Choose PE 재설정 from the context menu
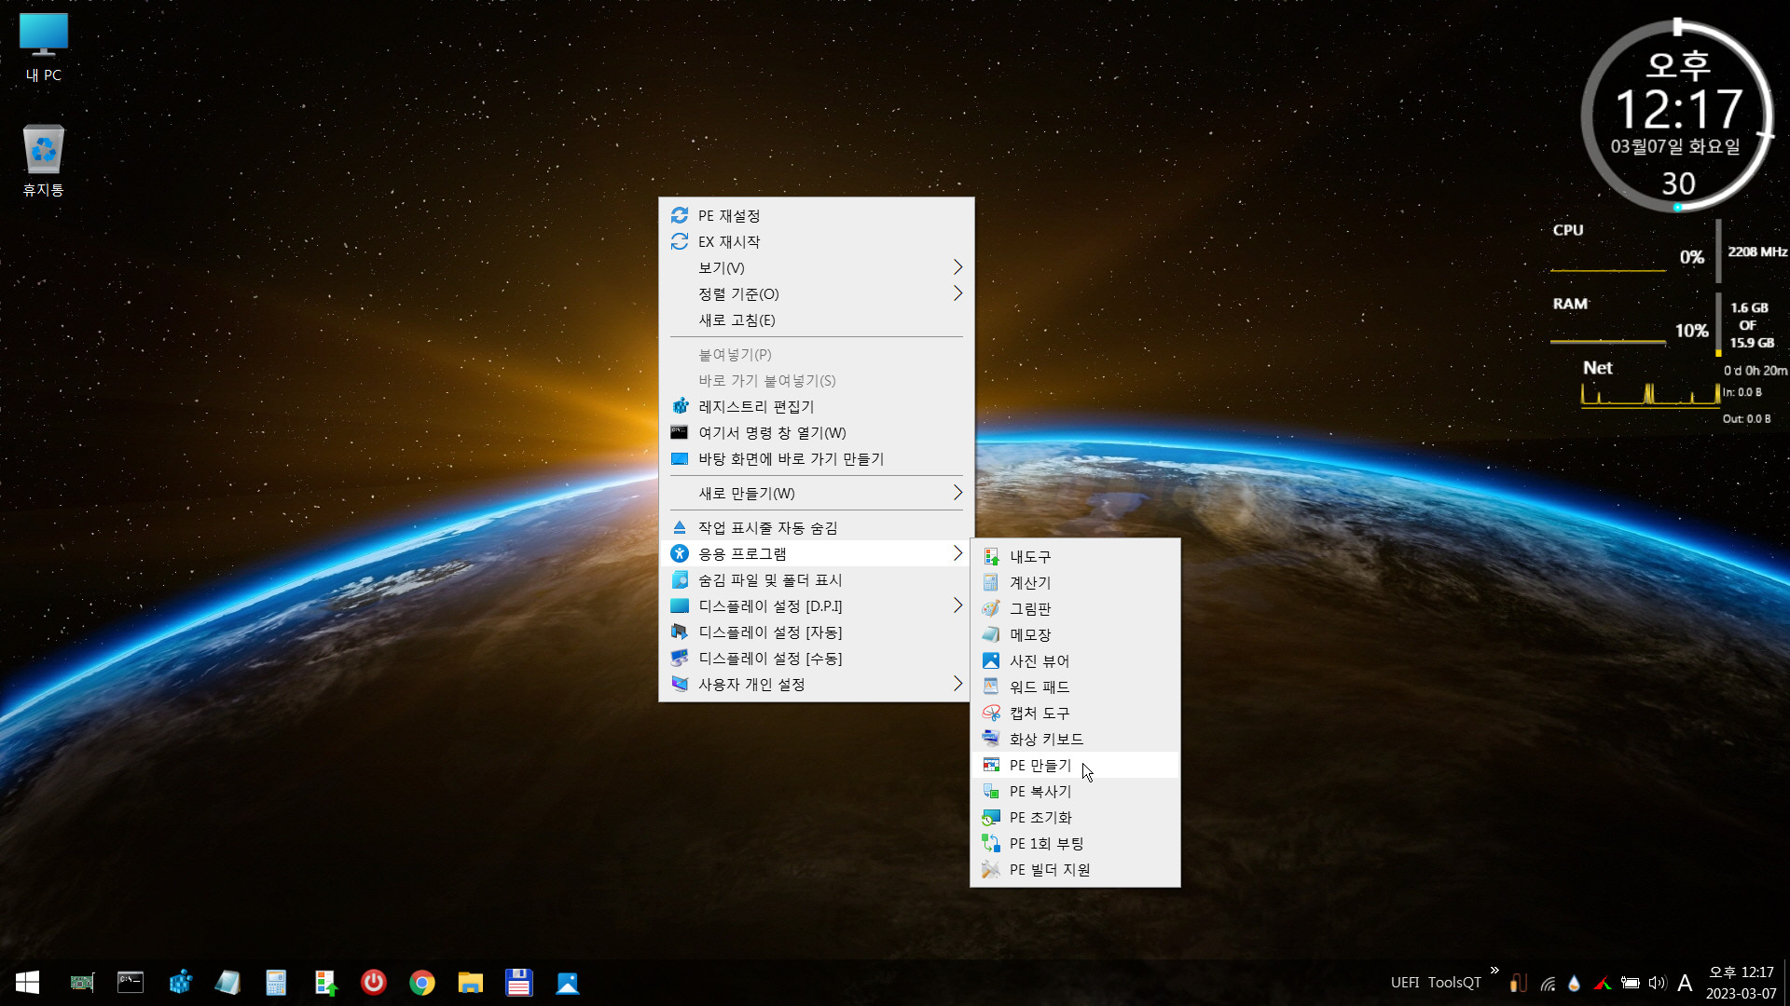Viewport: 1790px width, 1006px height. [816, 215]
